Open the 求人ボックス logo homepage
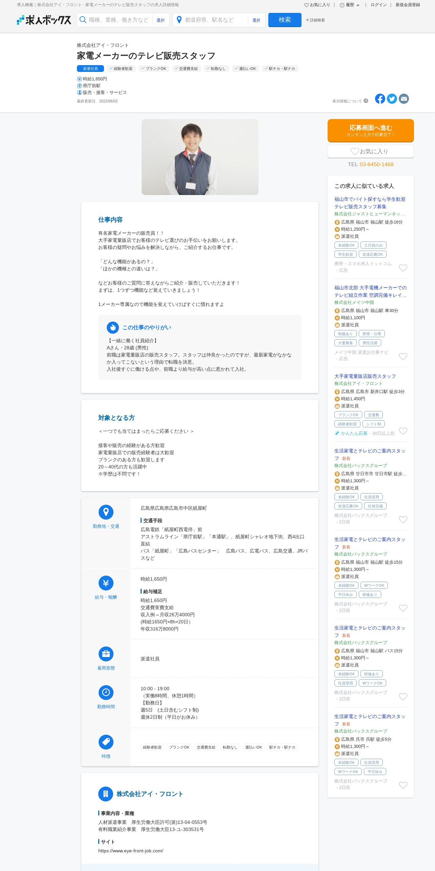Viewport: 435px width, 871px height. [x=44, y=20]
